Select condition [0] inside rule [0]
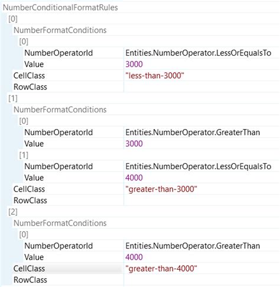Viewport: 280px width, 287px height. tap(24, 41)
